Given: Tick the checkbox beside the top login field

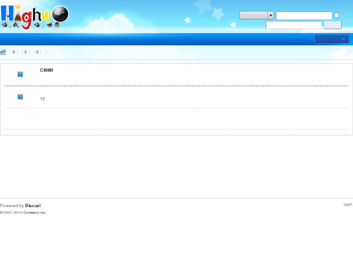Looking at the screenshot, I should click(x=336, y=16).
